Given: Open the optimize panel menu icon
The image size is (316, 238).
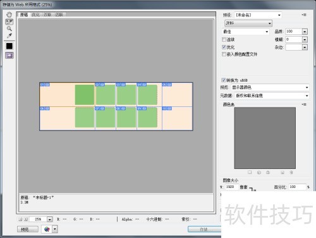Looking at the screenshot, I should pyautogui.click(x=304, y=15).
